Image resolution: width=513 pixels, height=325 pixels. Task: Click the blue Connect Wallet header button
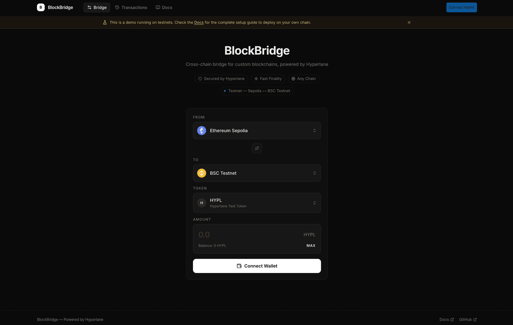click(x=461, y=7)
